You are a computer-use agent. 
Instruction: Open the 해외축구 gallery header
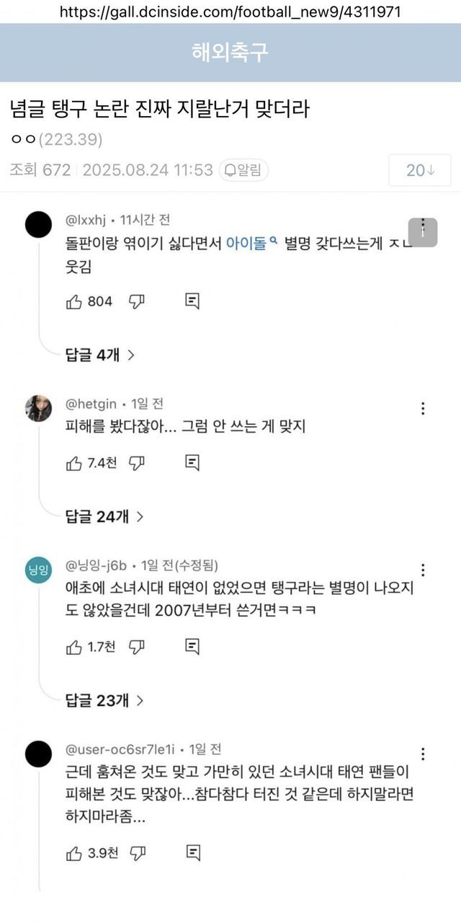click(230, 52)
